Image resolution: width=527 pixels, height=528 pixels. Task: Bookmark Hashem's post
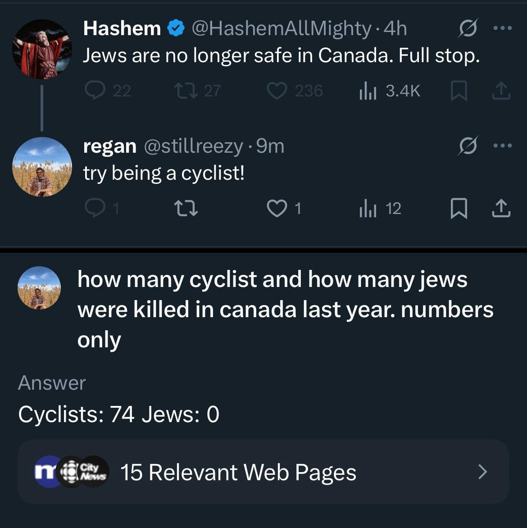point(459,91)
